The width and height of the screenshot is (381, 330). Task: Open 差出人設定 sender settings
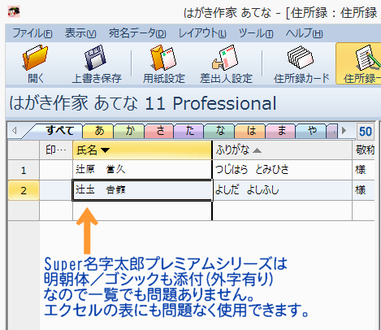point(226,64)
